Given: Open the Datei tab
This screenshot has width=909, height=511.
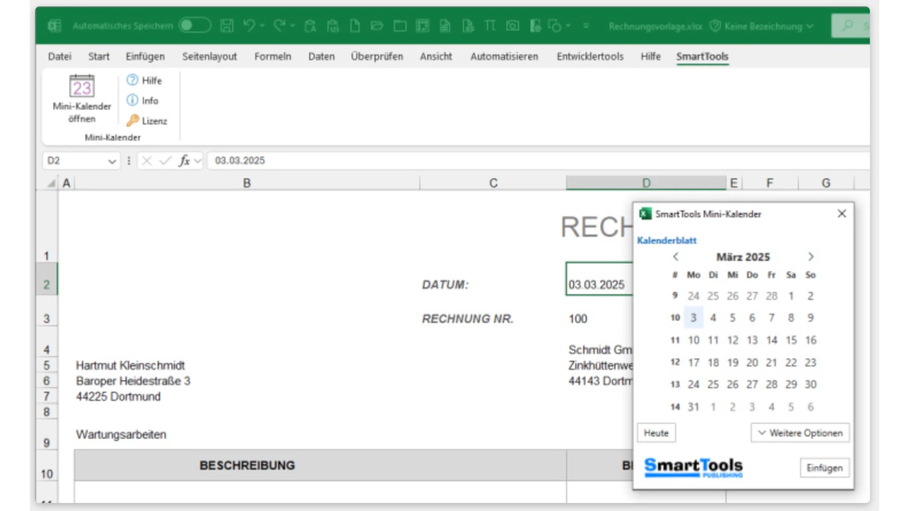Looking at the screenshot, I should 60,56.
